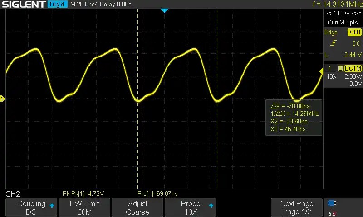363x217 pixels.
Task: Click the USB connection status icon
Action: point(332,203)
